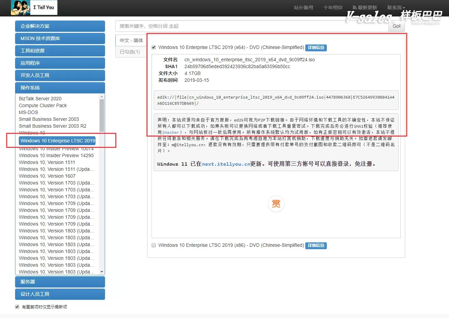Expand 开发人员工具 panel

click(x=60, y=75)
